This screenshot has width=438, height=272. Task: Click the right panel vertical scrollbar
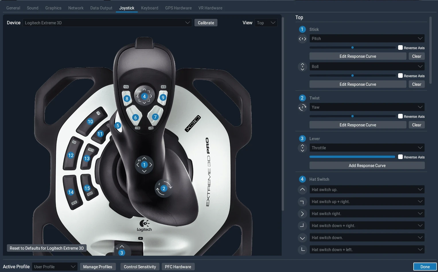point(430,50)
